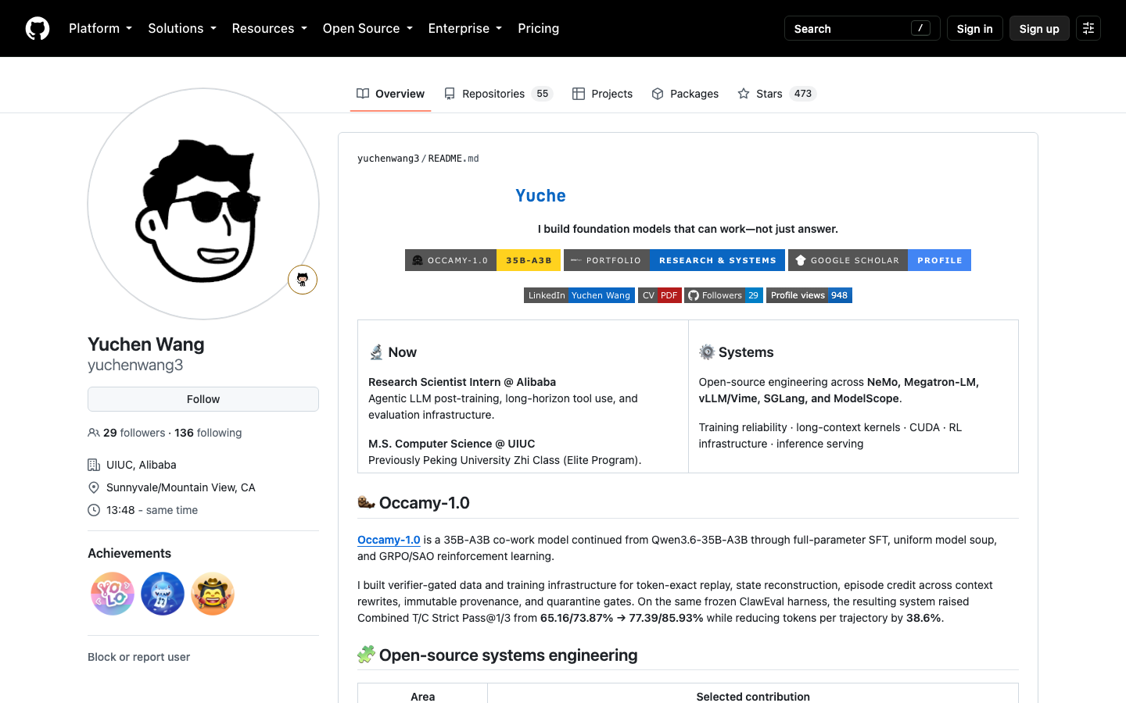Focus the Search input field
Image resolution: width=1126 pixels, height=703 pixels.
862,28
